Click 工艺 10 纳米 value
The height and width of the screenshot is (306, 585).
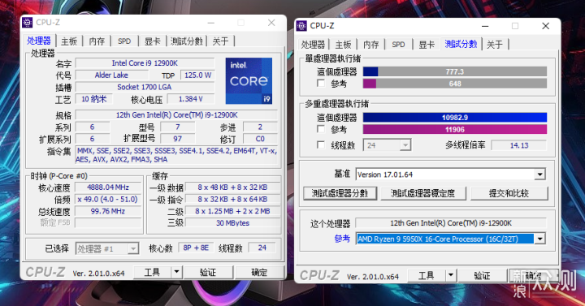coord(94,99)
